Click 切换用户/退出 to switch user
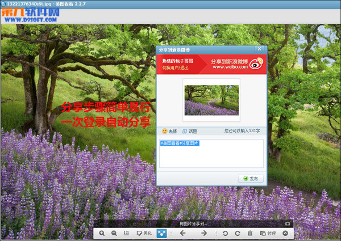341x241 pixels. pos(175,67)
